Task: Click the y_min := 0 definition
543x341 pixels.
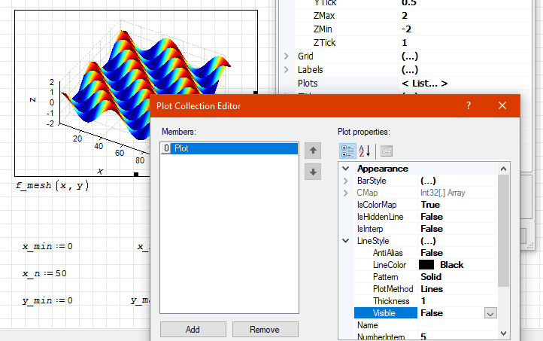Action: click(x=47, y=300)
